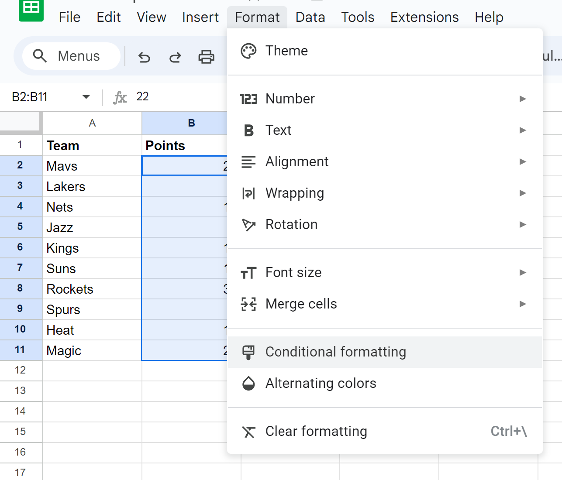
Task: Click the Conditional formatting paint icon
Action: (x=248, y=352)
